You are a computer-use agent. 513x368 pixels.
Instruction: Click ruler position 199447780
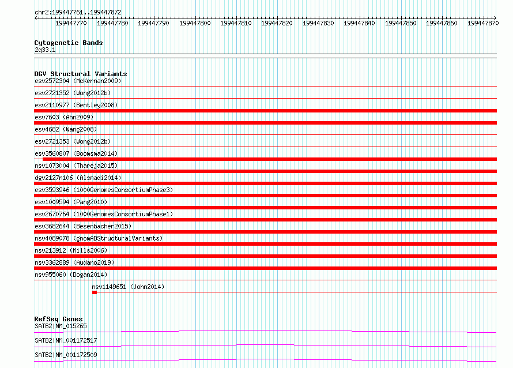(x=112, y=23)
